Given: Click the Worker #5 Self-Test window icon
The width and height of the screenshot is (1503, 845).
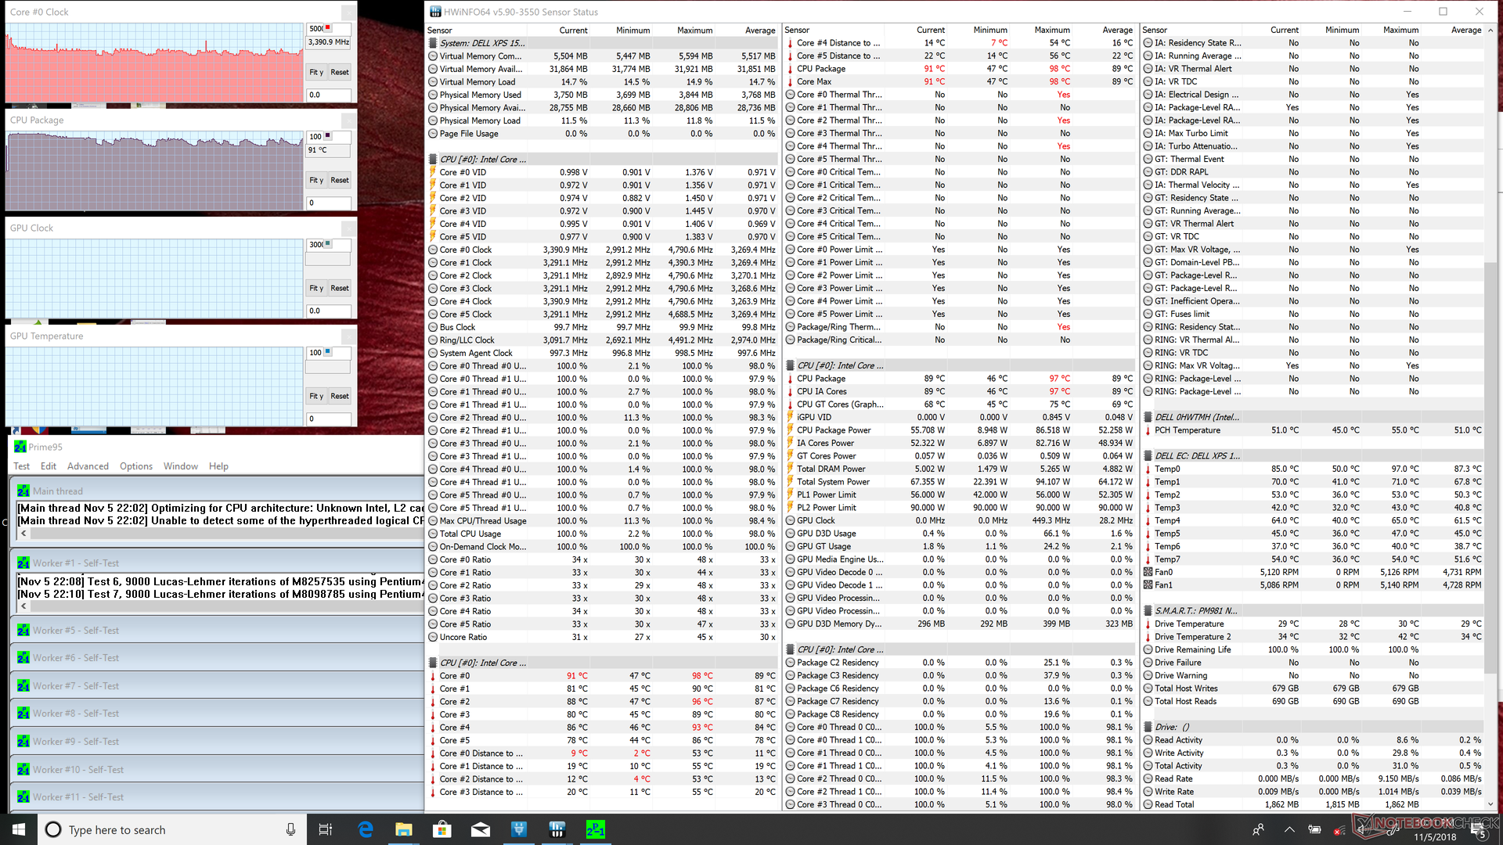Looking at the screenshot, I should (x=23, y=631).
